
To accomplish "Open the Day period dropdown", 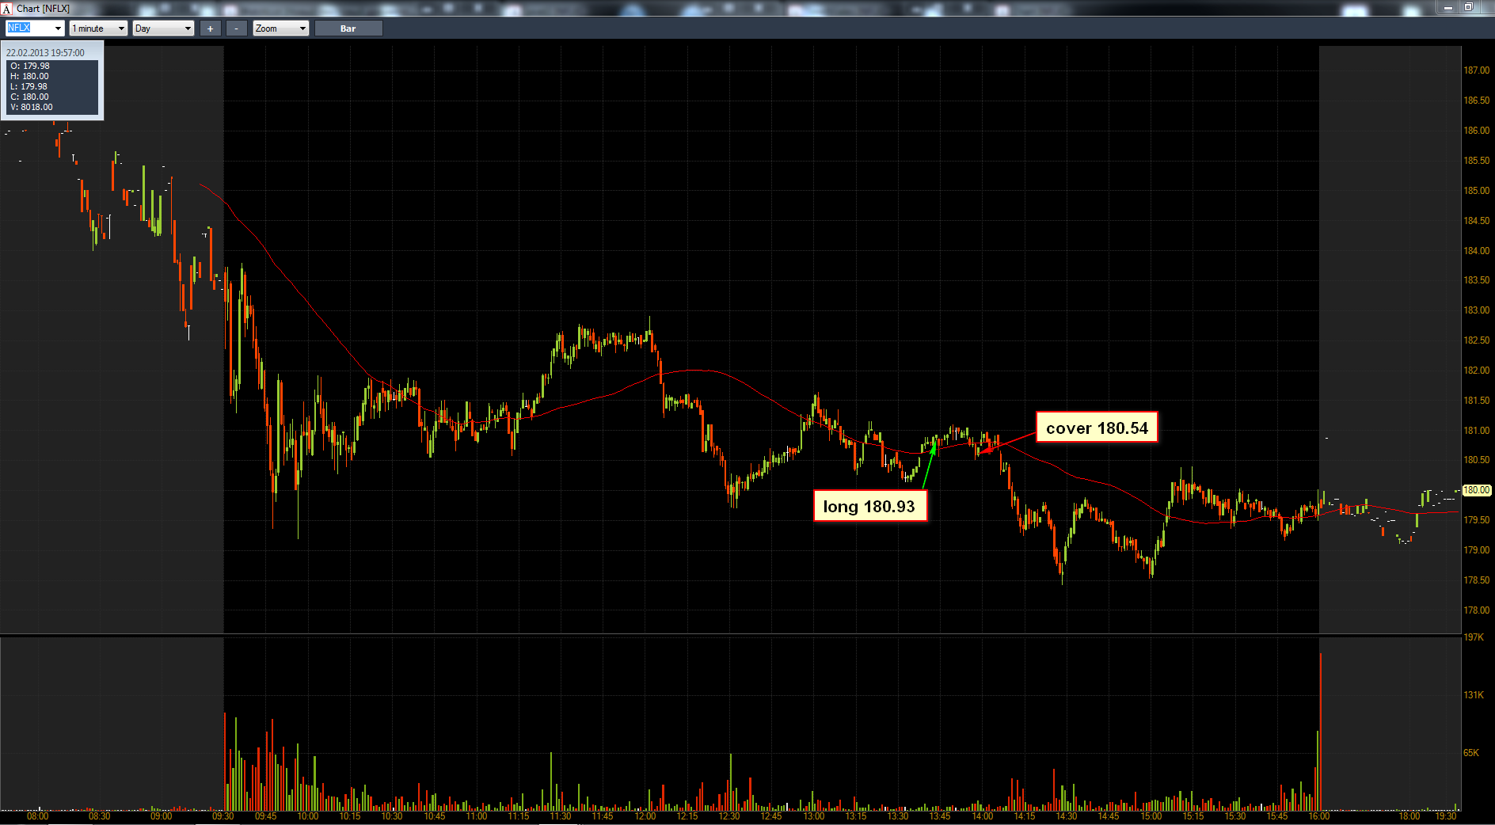I will coord(163,29).
